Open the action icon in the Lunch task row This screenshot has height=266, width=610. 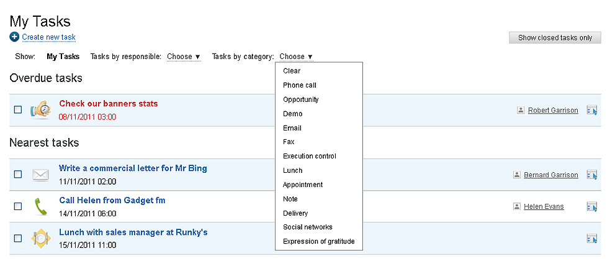pyautogui.click(x=592, y=239)
